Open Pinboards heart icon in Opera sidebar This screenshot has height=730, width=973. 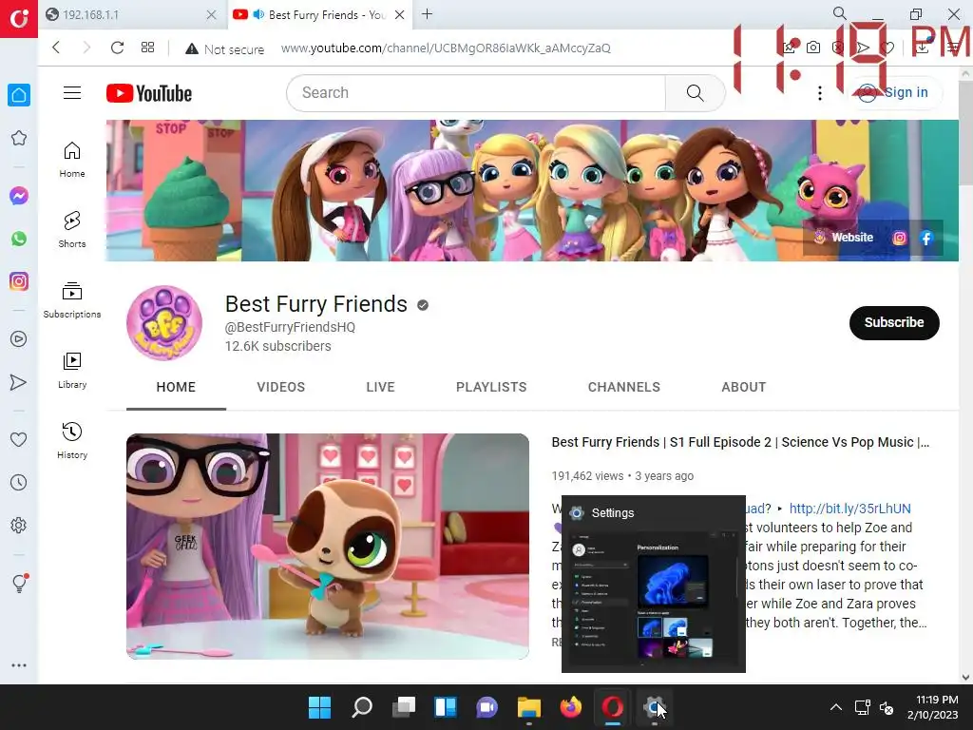(x=19, y=439)
